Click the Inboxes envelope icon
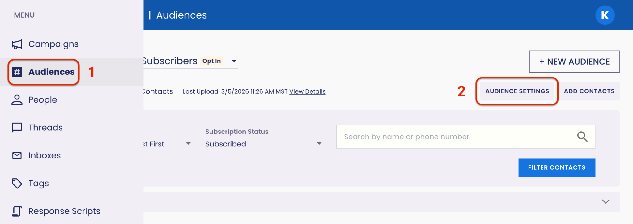This screenshot has height=224, width=633. pos(17,155)
